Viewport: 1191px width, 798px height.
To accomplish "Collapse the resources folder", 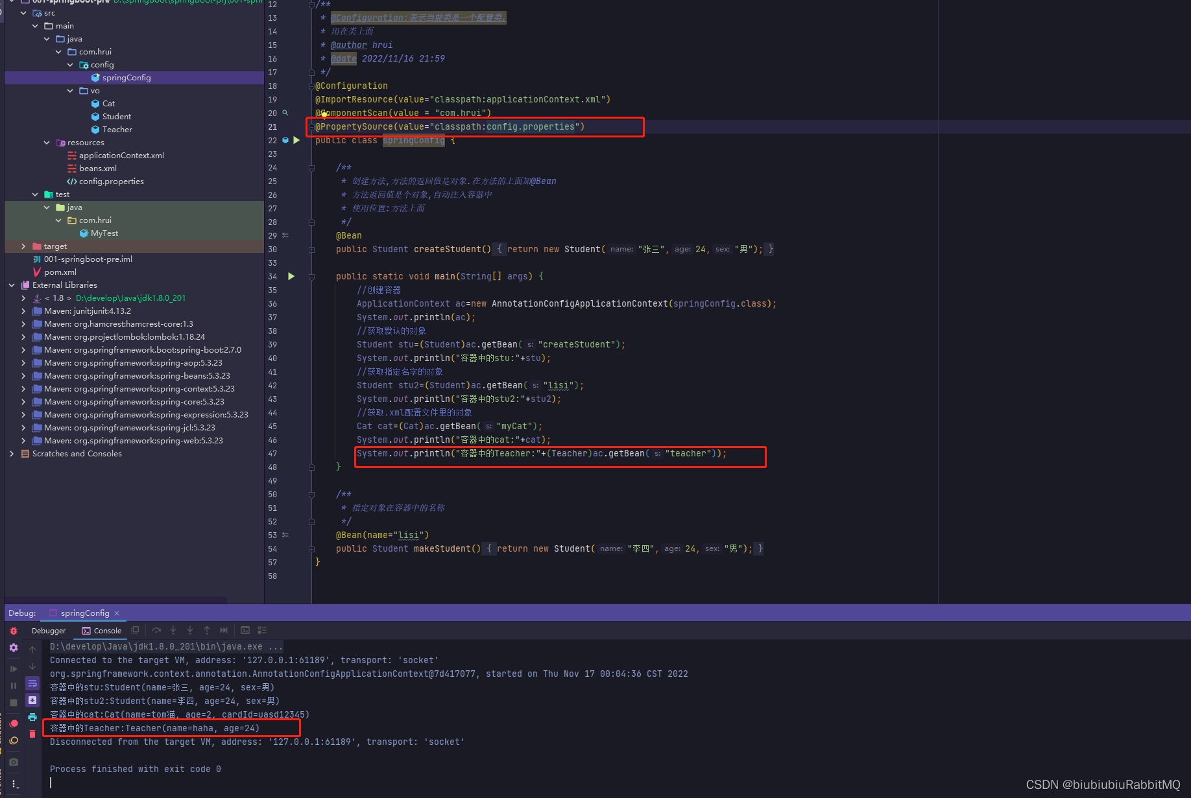I will pos(47,143).
